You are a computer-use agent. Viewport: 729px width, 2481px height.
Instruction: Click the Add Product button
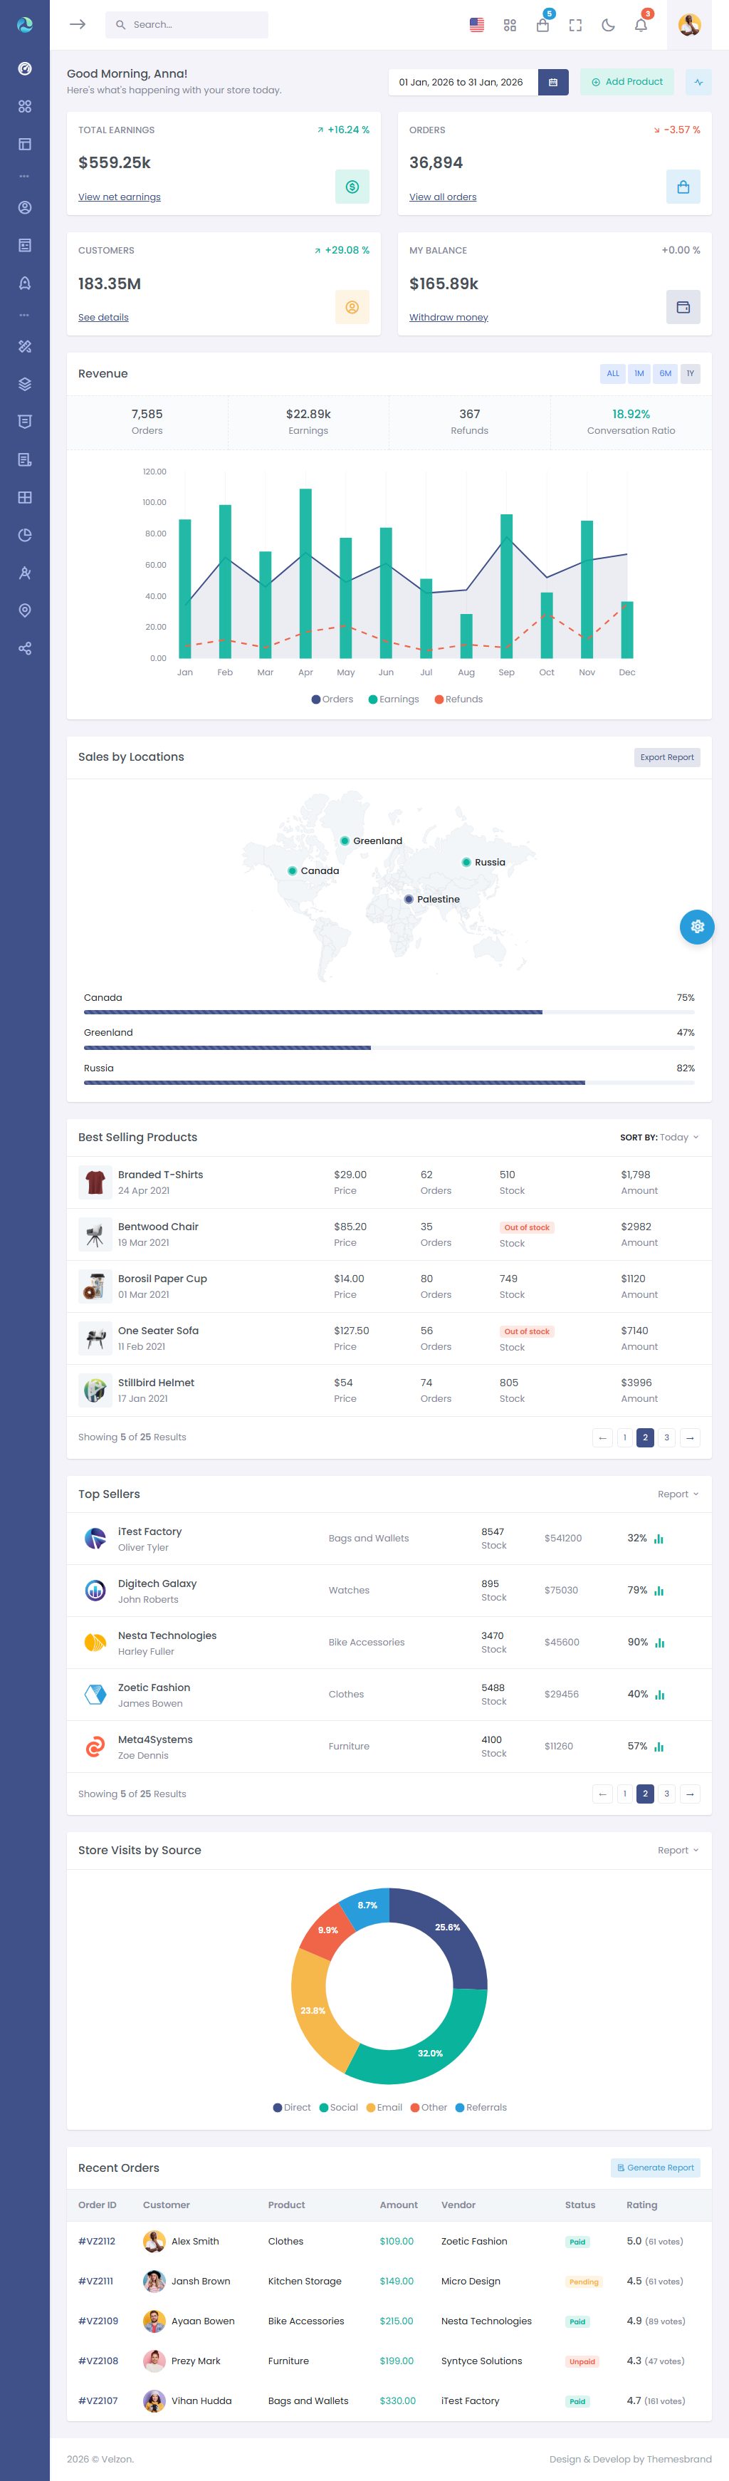(x=627, y=82)
